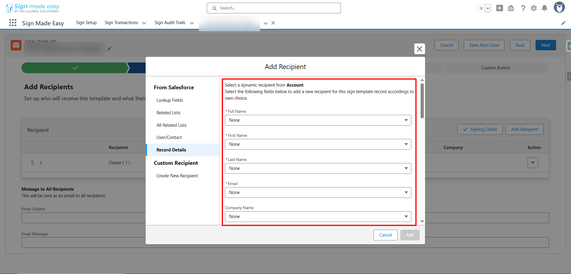Click the Add Recipient button in table header
This screenshot has width=571, height=274.
[x=524, y=129]
